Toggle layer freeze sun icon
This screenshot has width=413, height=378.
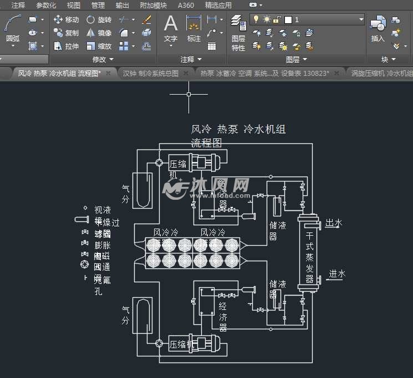pyautogui.click(x=267, y=19)
